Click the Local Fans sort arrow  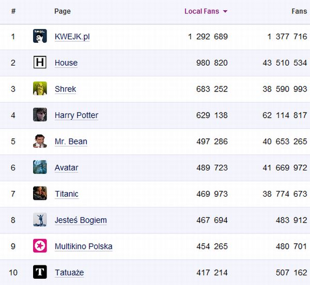[225, 11]
